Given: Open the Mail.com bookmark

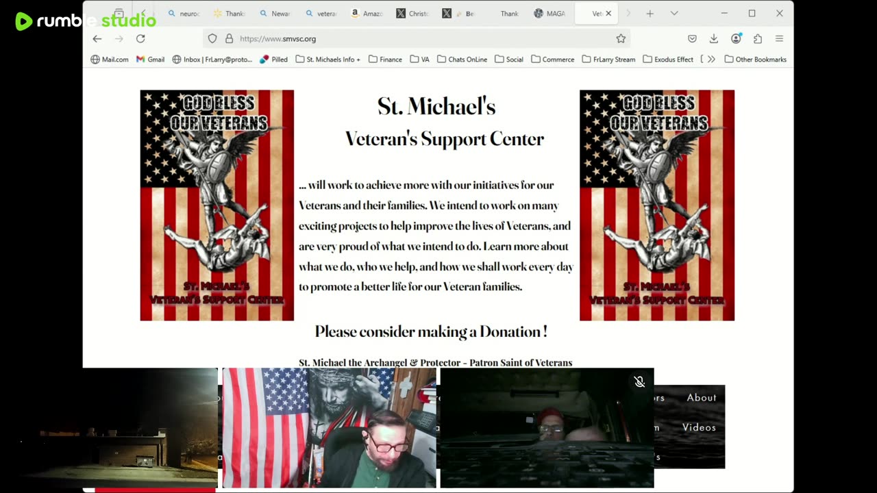Looking at the screenshot, I should coord(110,60).
